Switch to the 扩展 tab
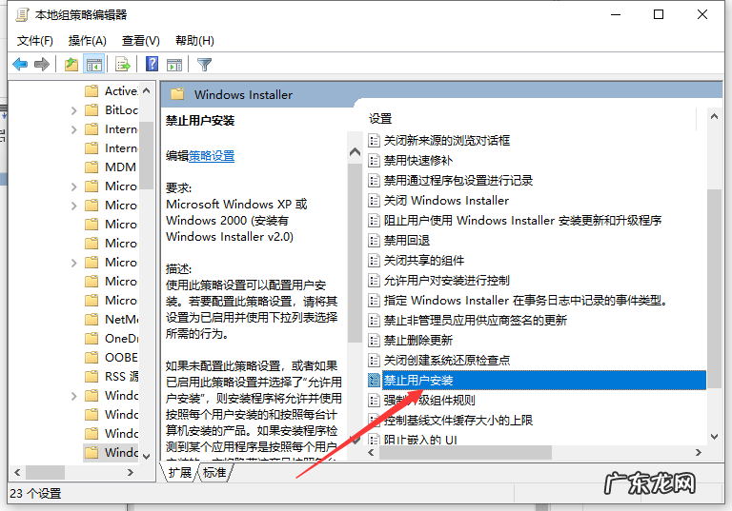 coord(180,472)
